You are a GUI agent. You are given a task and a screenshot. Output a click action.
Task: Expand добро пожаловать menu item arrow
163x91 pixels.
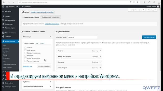[x=100, y=57]
